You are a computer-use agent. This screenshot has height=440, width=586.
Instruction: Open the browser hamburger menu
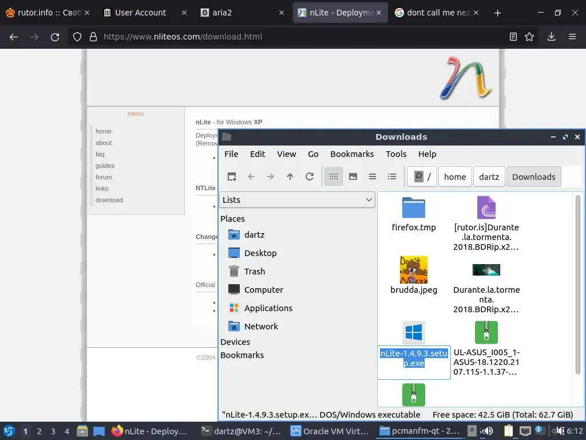point(572,37)
